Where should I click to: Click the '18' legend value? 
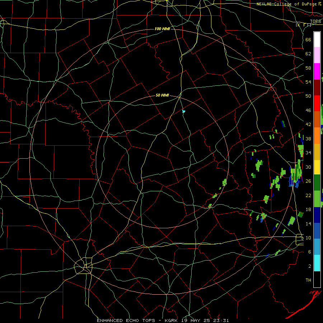tap(308, 210)
